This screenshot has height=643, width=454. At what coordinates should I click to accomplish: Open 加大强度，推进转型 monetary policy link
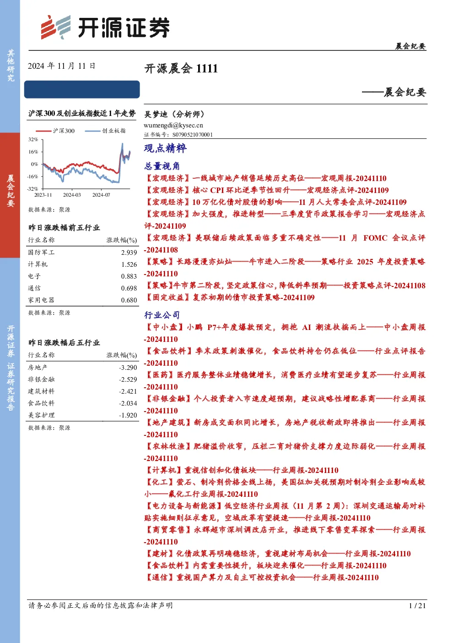pyautogui.click(x=285, y=220)
